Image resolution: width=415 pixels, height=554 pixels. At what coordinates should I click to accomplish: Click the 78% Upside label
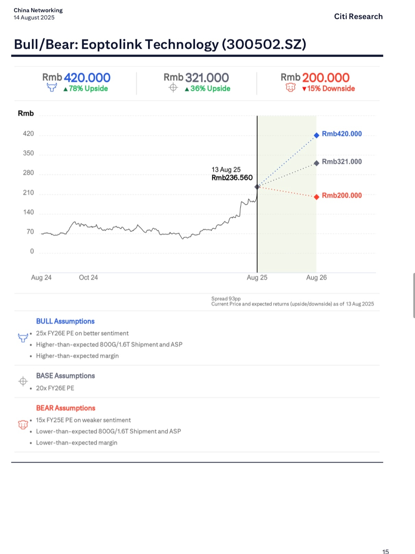click(85, 89)
